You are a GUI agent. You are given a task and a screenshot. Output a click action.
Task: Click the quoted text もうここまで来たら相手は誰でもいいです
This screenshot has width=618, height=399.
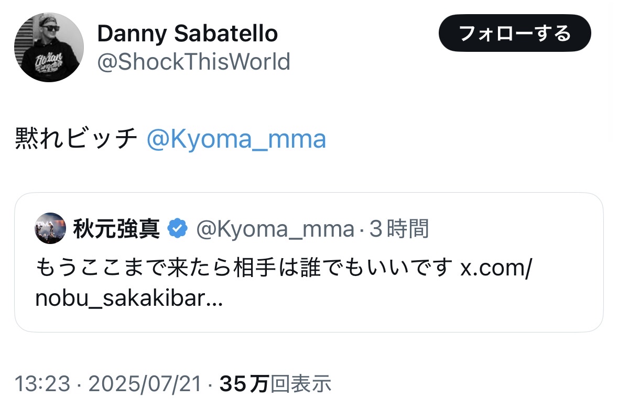(244, 269)
